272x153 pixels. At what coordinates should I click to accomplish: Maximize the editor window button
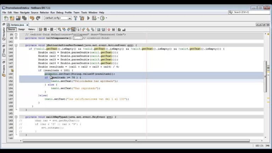click(x=268, y=24)
